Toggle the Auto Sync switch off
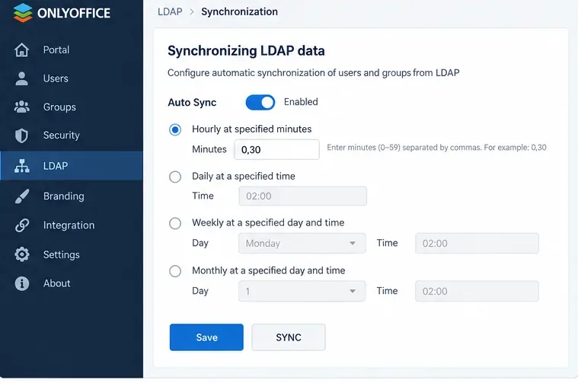The height and width of the screenshot is (383, 578). (x=260, y=102)
